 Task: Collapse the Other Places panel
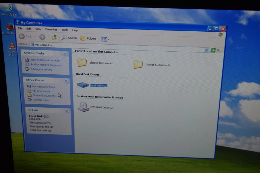[66, 81]
